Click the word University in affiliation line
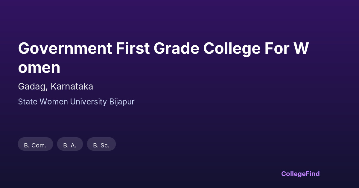The image size is (359, 188). 88,102
